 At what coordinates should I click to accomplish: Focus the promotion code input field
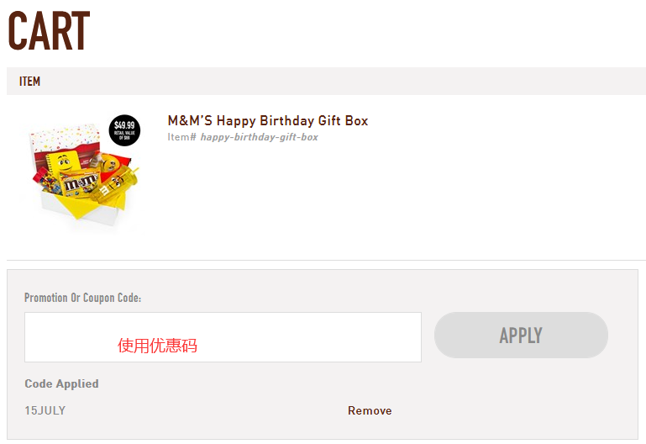(223, 337)
